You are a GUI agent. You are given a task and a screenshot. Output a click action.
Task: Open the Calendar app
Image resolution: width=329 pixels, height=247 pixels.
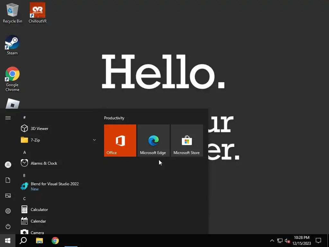click(59, 221)
